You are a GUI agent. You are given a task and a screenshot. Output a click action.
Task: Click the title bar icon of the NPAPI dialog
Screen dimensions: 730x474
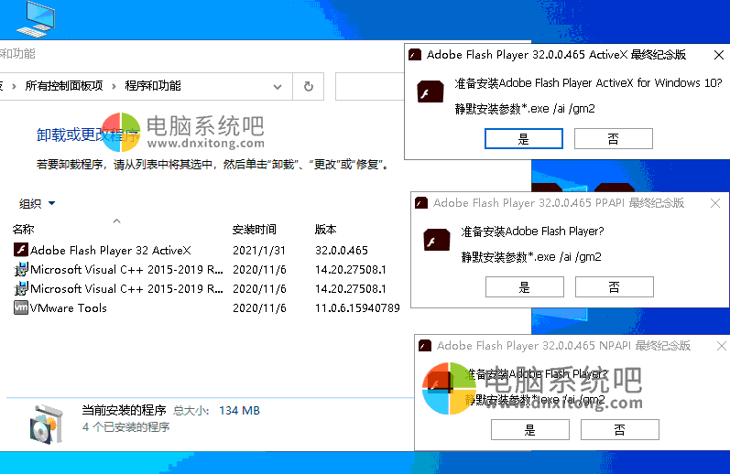point(425,346)
